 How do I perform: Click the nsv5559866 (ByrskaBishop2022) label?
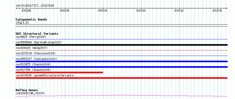(39, 42)
